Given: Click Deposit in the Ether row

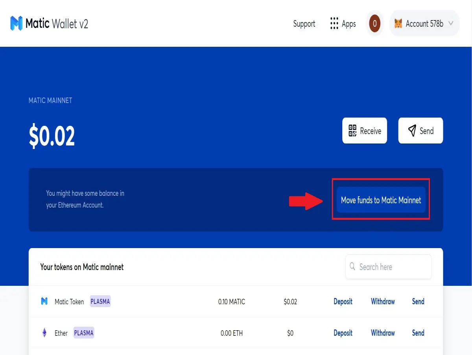Looking at the screenshot, I should [343, 333].
